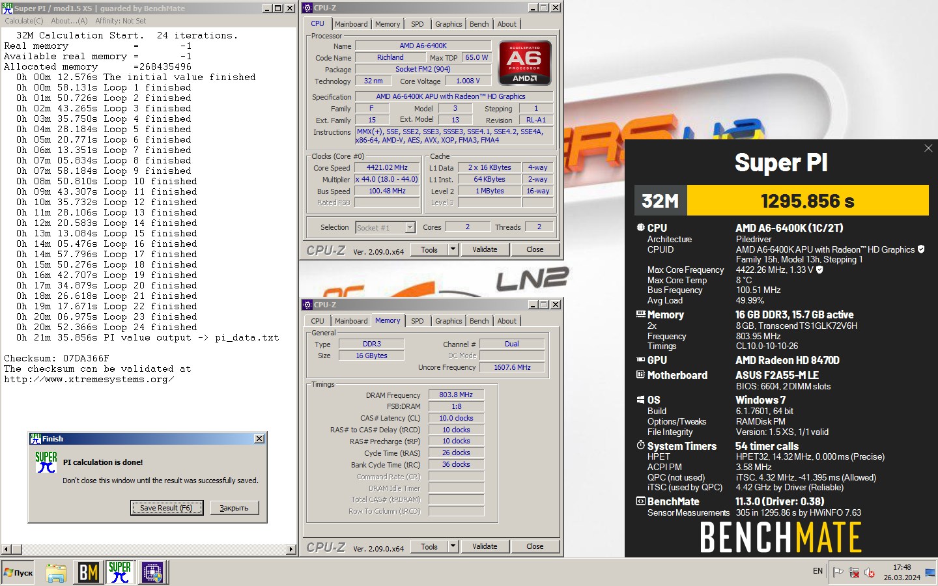The width and height of the screenshot is (938, 586).
Task: Open the Calculate(C) menu in Super PI
Action: tap(24, 21)
